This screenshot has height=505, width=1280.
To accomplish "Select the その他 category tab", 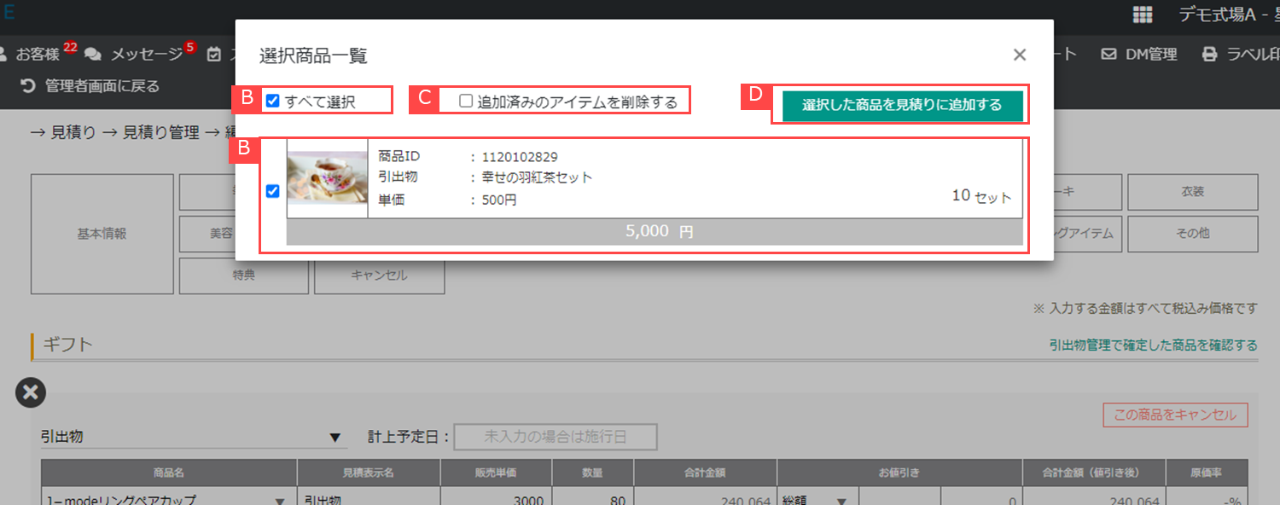I will click(x=1192, y=234).
